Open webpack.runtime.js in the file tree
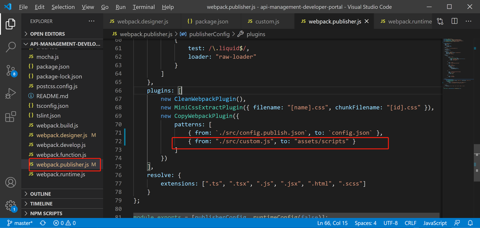This screenshot has height=228, width=480. tap(62, 175)
